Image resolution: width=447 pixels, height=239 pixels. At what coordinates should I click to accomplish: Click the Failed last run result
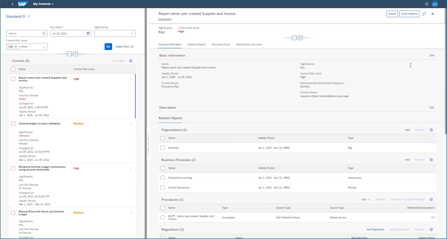22,99
